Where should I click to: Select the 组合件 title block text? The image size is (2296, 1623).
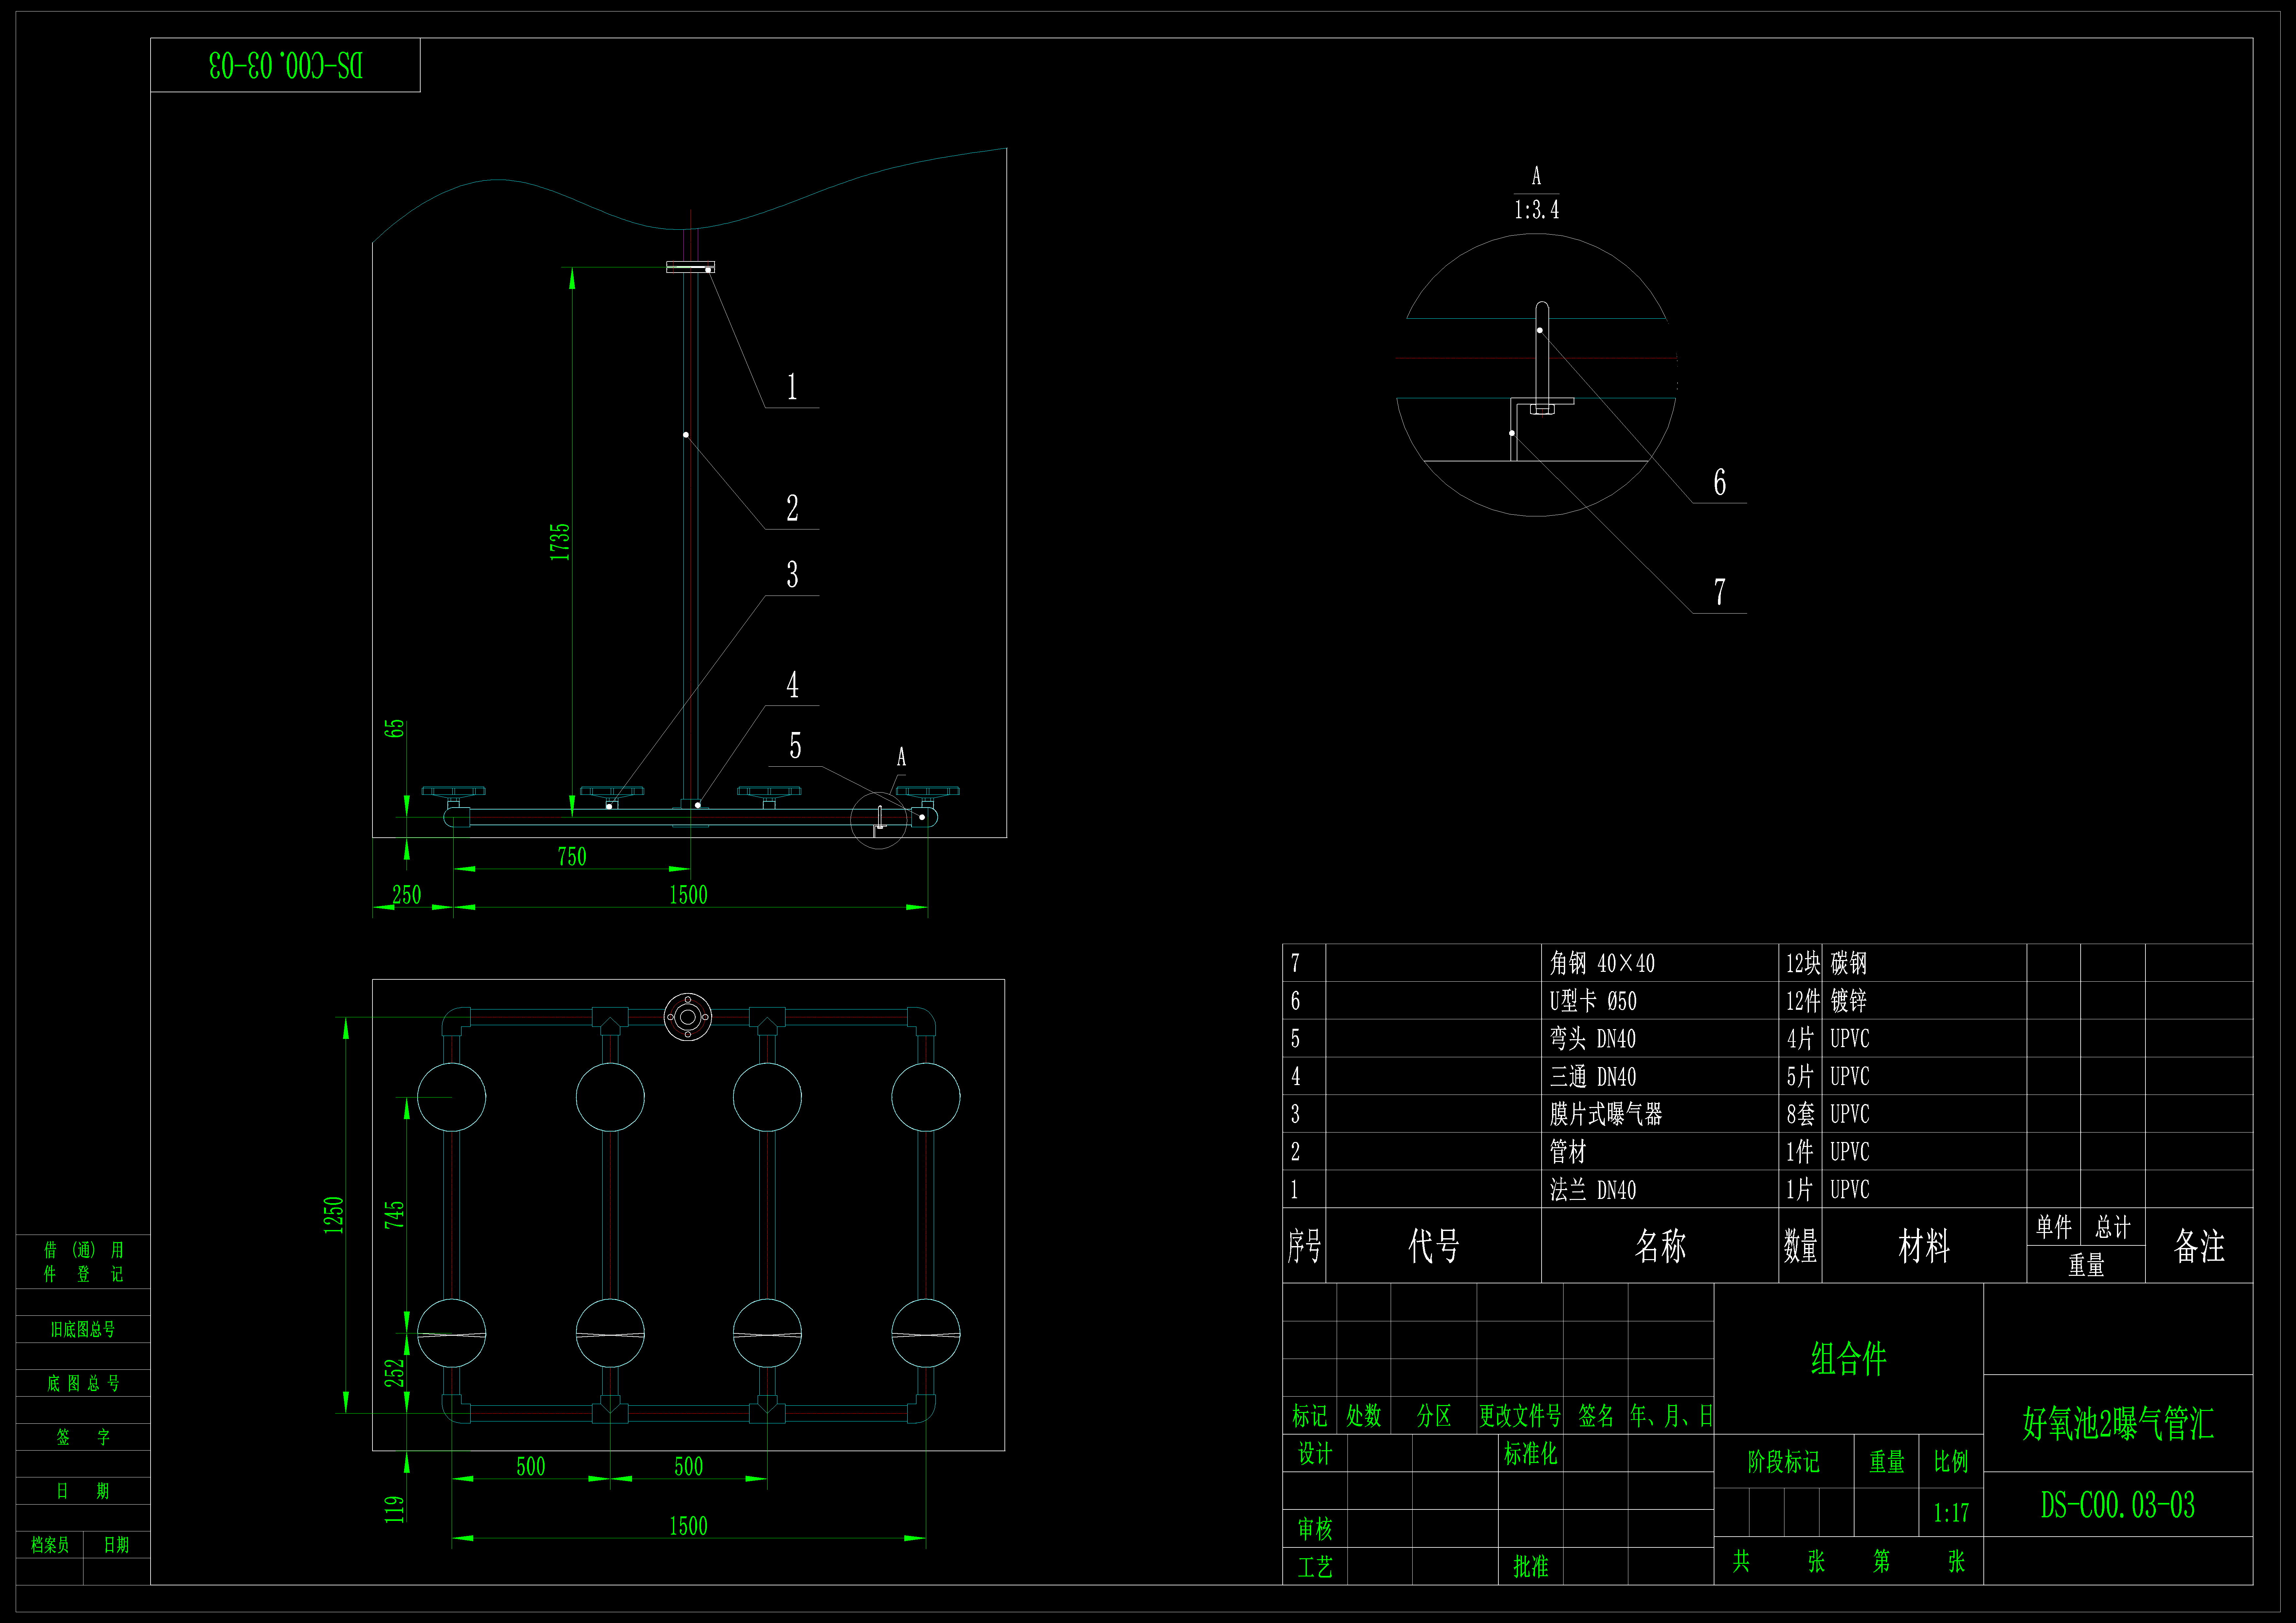click(1849, 1359)
